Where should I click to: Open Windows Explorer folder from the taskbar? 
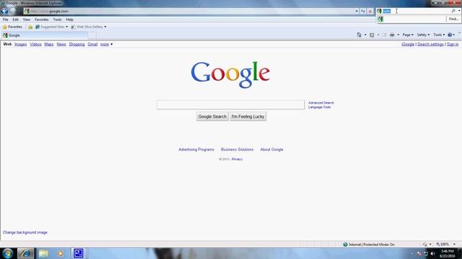(43, 253)
